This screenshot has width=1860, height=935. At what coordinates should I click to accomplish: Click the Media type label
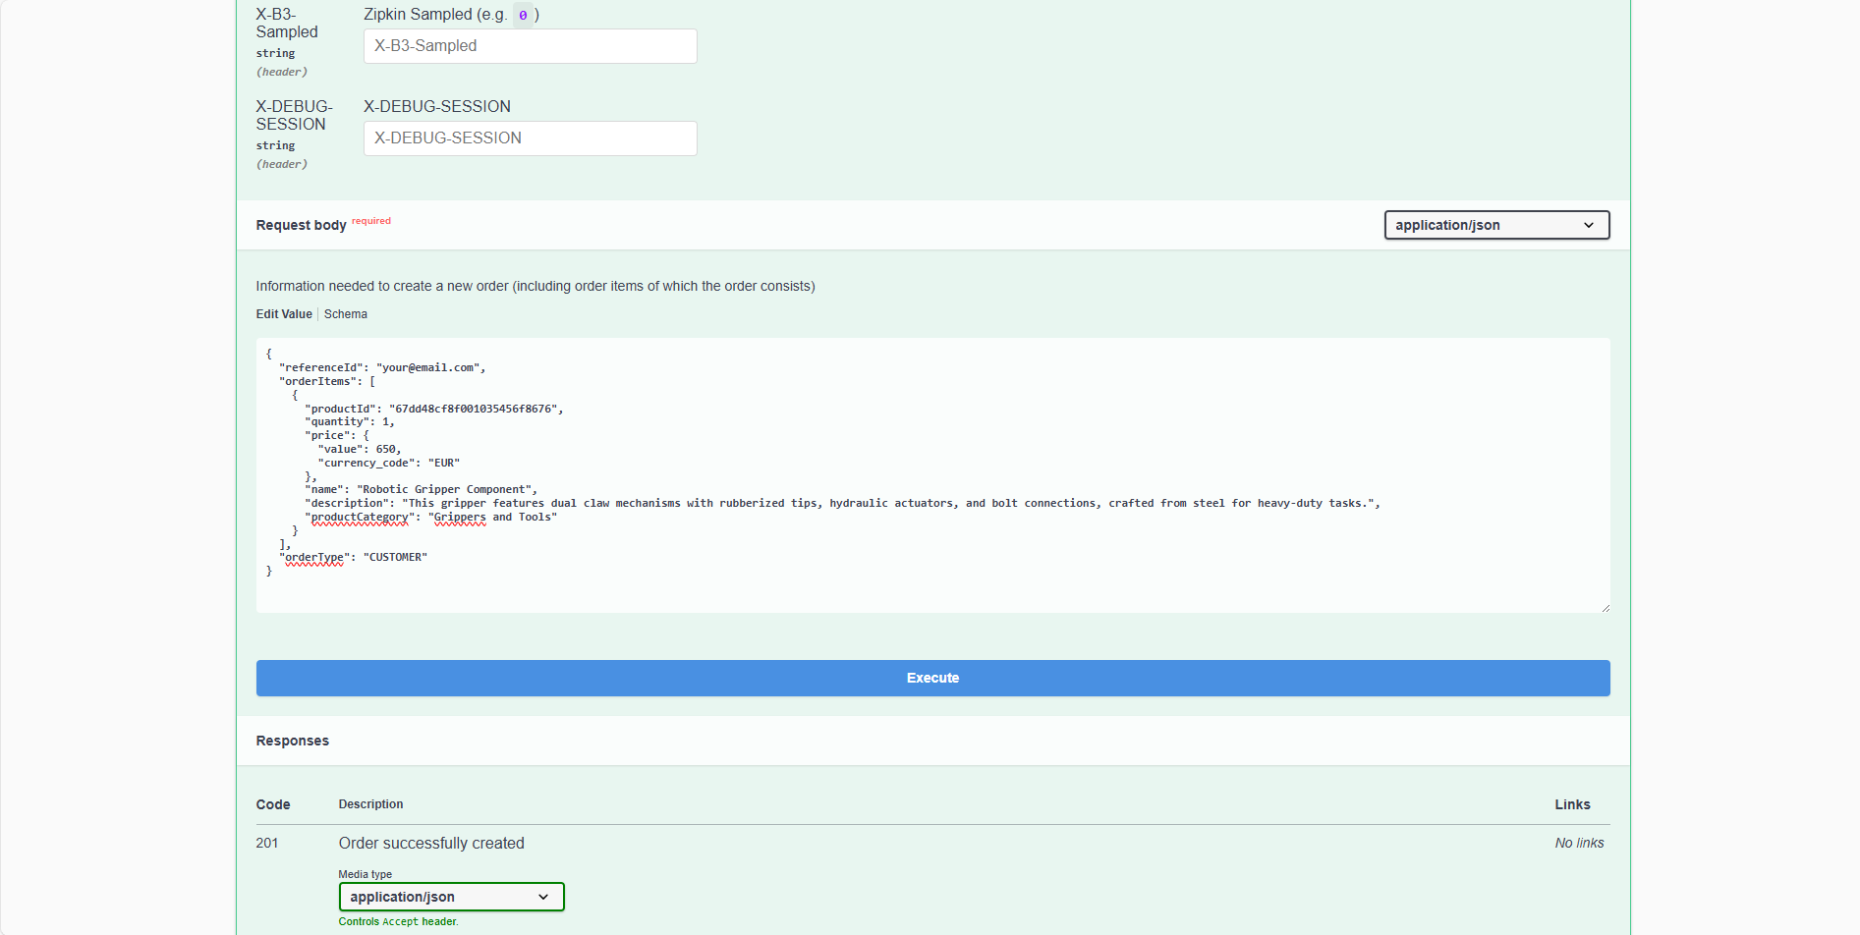(x=364, y=874)
